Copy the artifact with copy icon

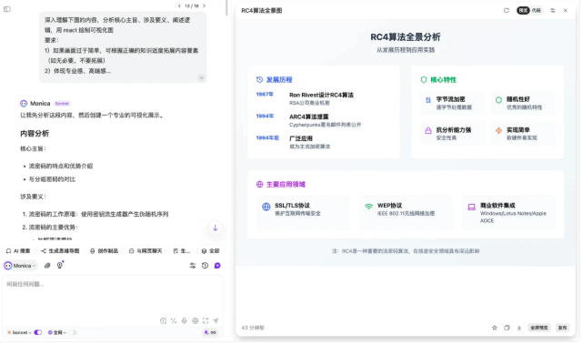(507, 328)
